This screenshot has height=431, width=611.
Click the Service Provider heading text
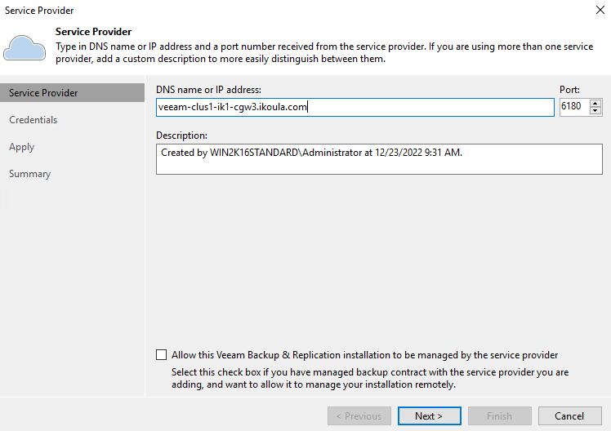coord(93,32)
